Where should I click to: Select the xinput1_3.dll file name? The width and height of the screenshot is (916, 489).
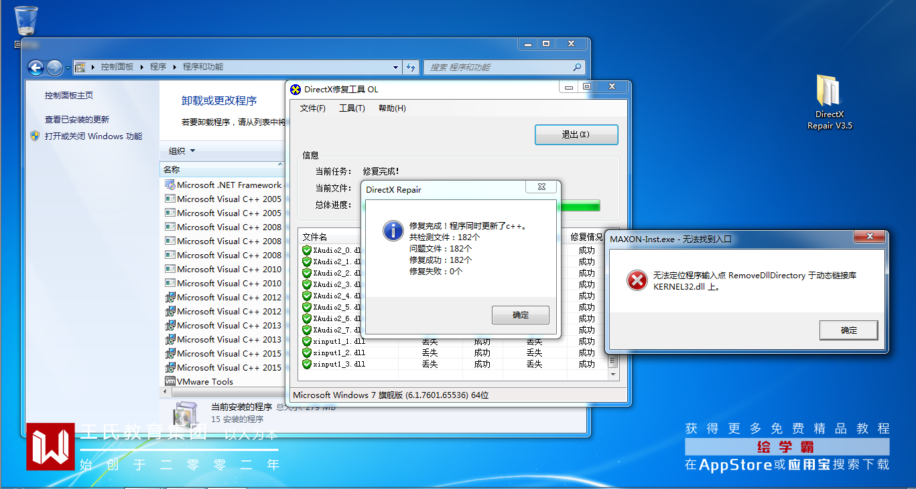pyautogui.click(x=339, y=364)
